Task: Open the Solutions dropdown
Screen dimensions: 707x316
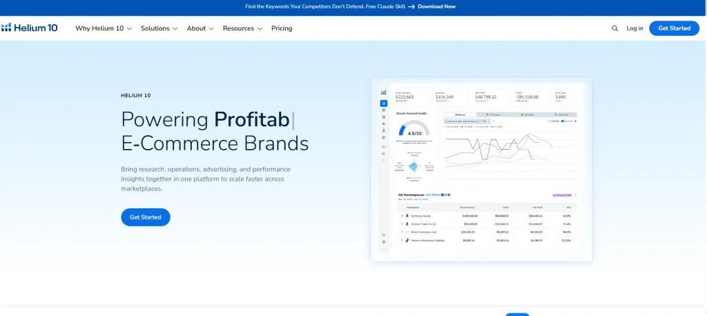Action: point(159,28)
